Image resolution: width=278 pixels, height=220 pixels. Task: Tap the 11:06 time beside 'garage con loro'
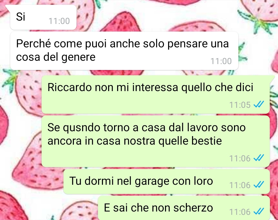coord(240,185)
